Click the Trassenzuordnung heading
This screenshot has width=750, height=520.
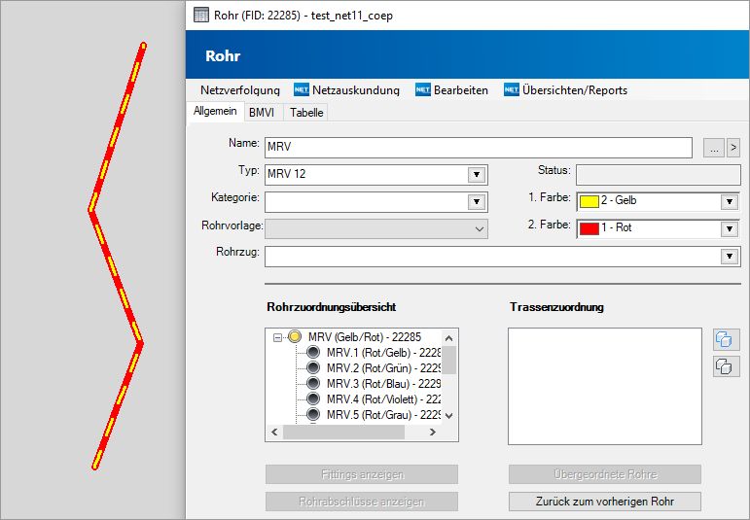pyautogui.click(x=556, y=307)
